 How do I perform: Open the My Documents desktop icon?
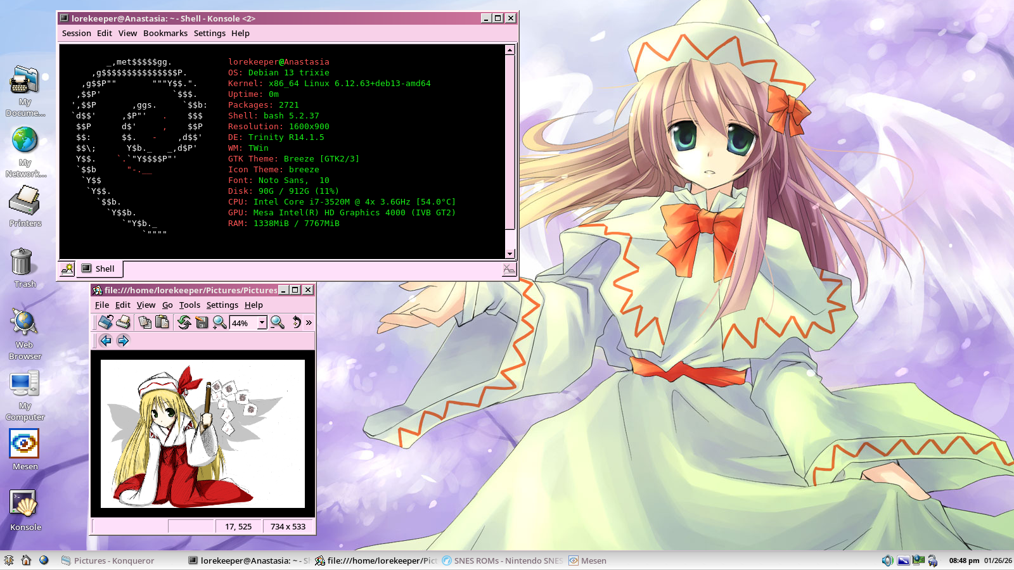click(x=25, y=91)
